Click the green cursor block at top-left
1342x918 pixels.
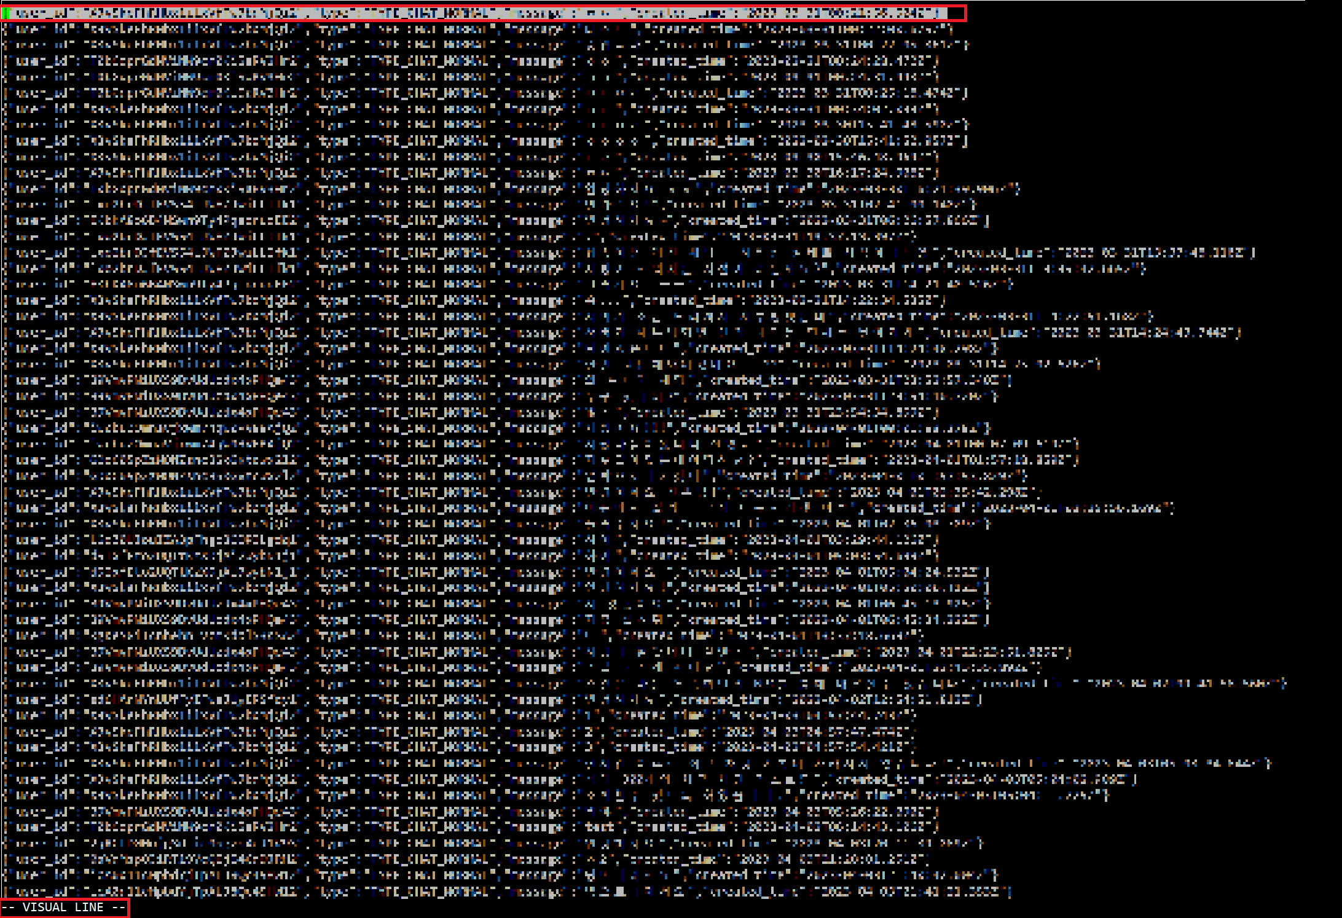tap(6, 13)
